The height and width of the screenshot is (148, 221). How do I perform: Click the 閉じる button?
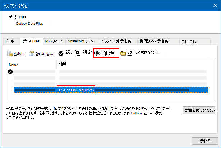205,141
